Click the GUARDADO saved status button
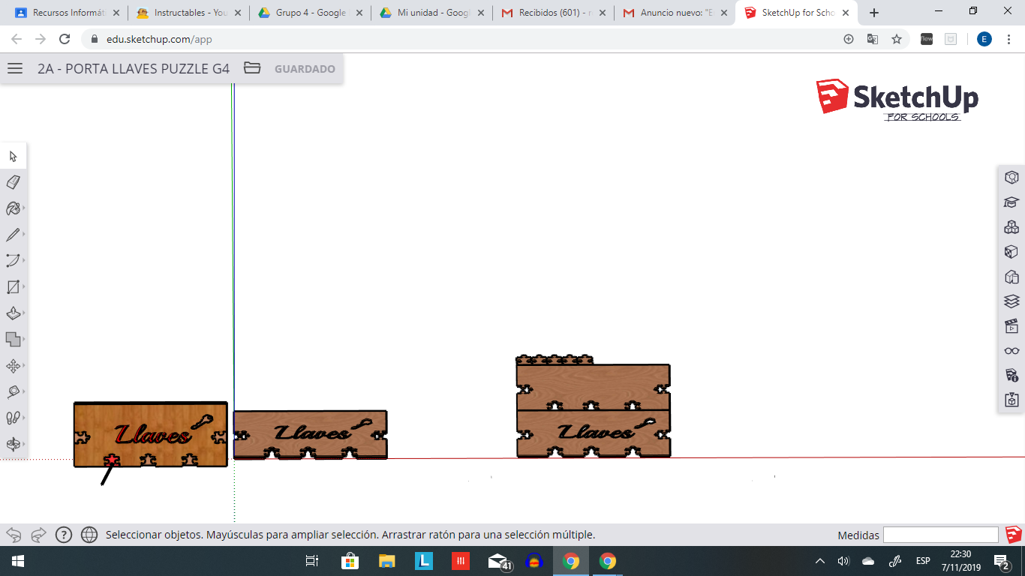 pyautogui.click(x=305, y=69)
